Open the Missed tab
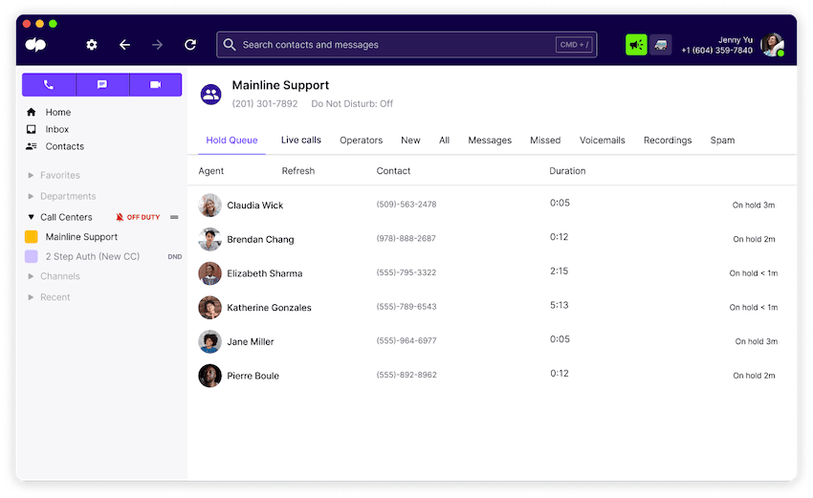813x498 pixels. [545, 140]
